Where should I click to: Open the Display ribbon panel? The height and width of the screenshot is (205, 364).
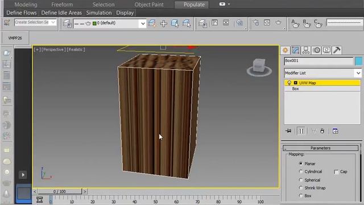(125, 13)
